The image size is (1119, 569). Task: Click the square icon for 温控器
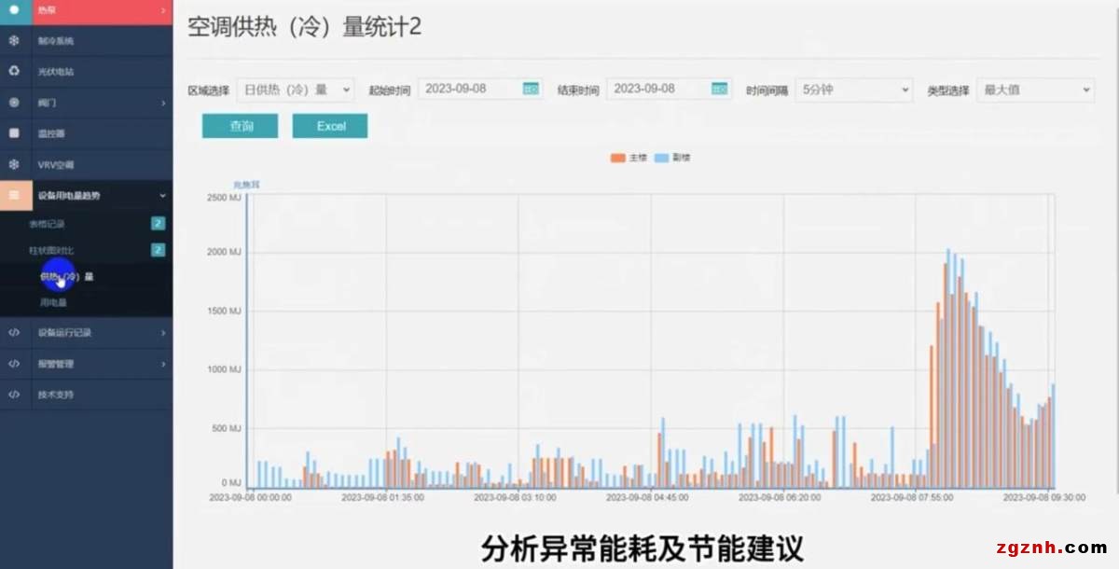point(14,133)
